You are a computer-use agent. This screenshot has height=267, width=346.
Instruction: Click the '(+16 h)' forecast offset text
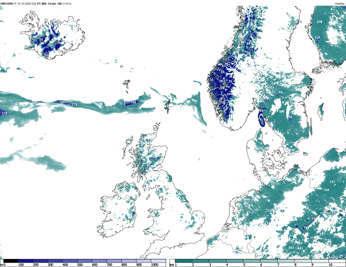[x=67, y=4]
